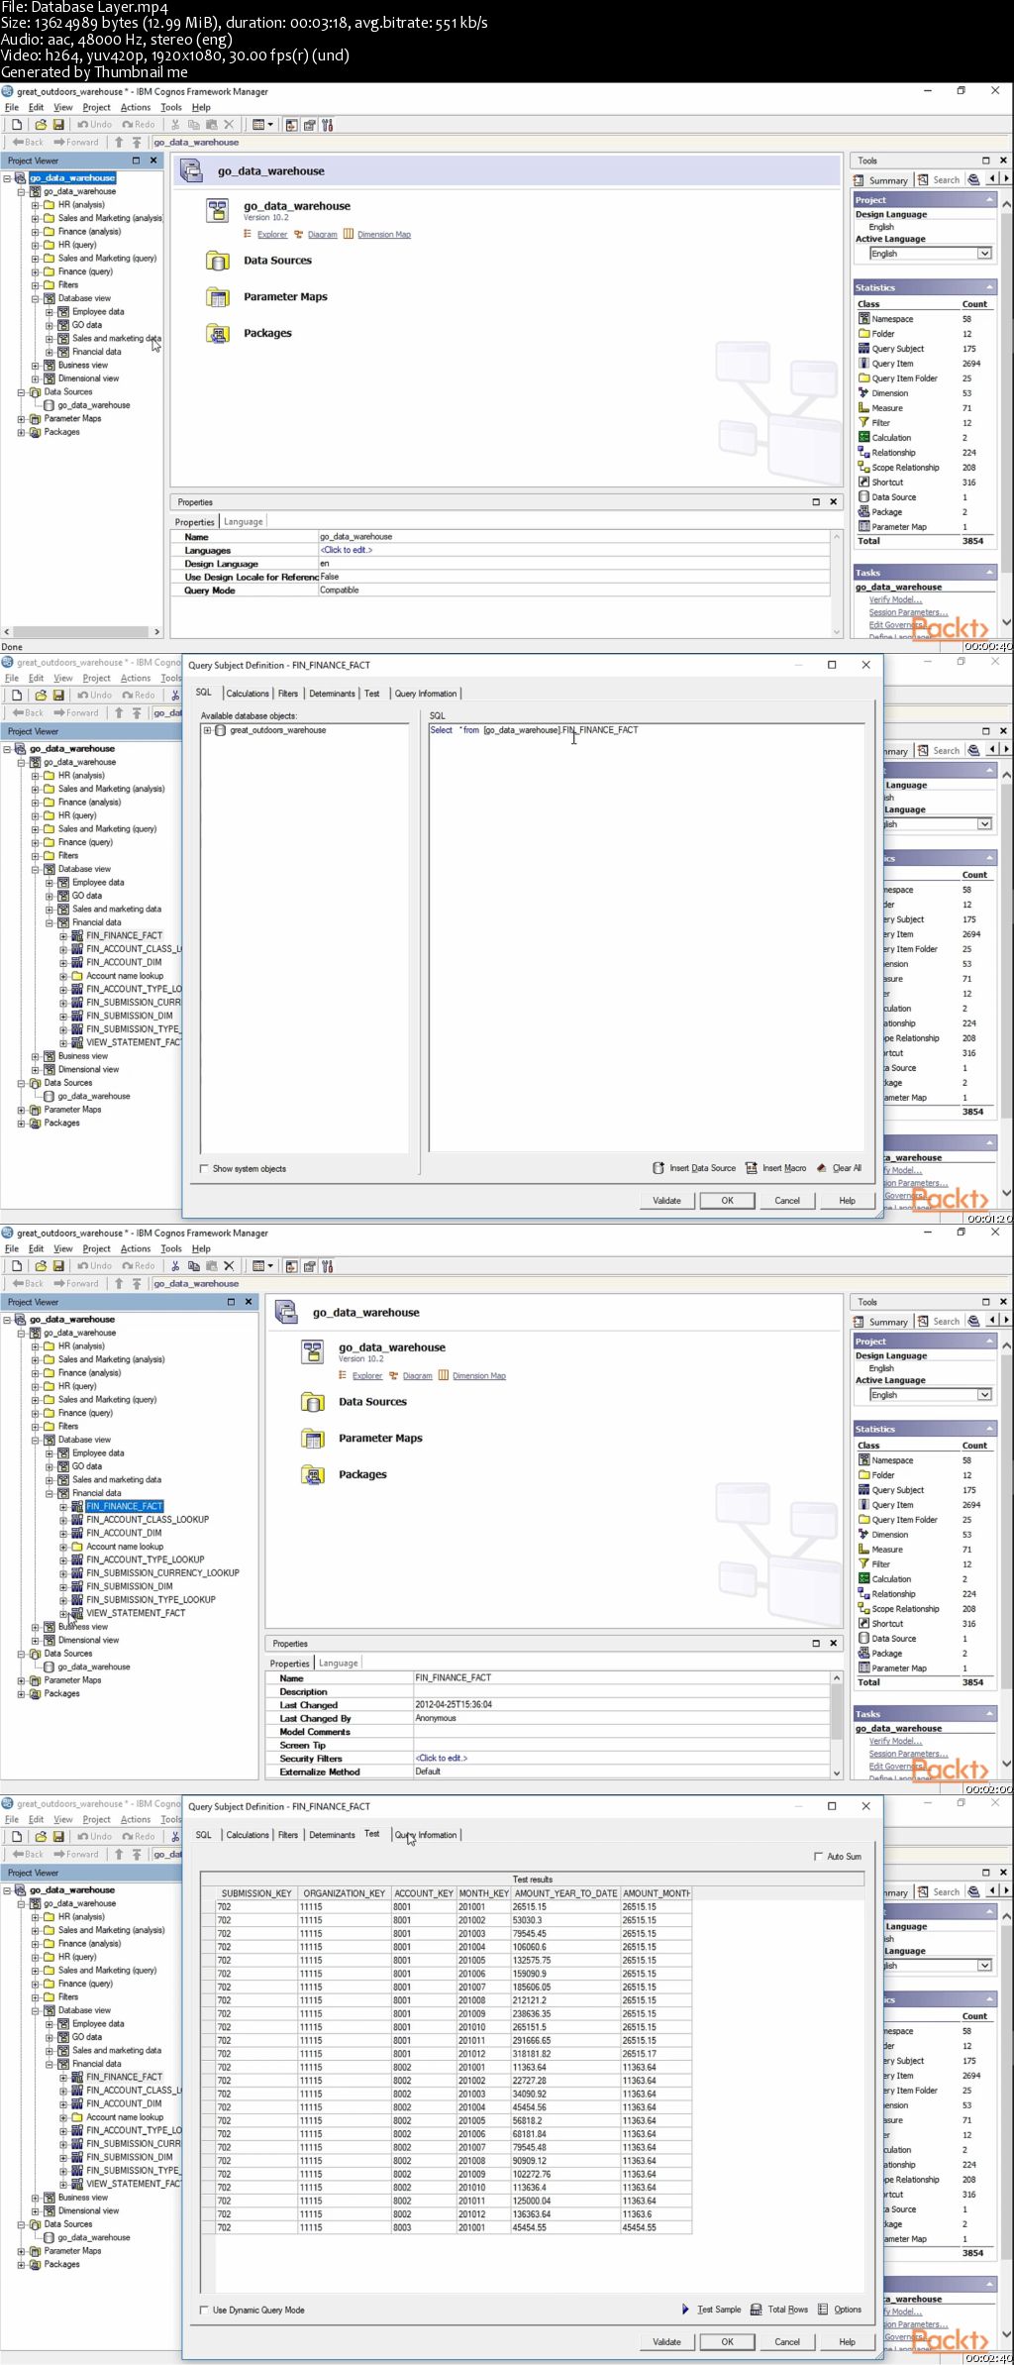The height and width of the screenshot is (2365, 1014).
Task: Click Project Viewer close X in 00:02:00 frame
Action: [249, 1302]
